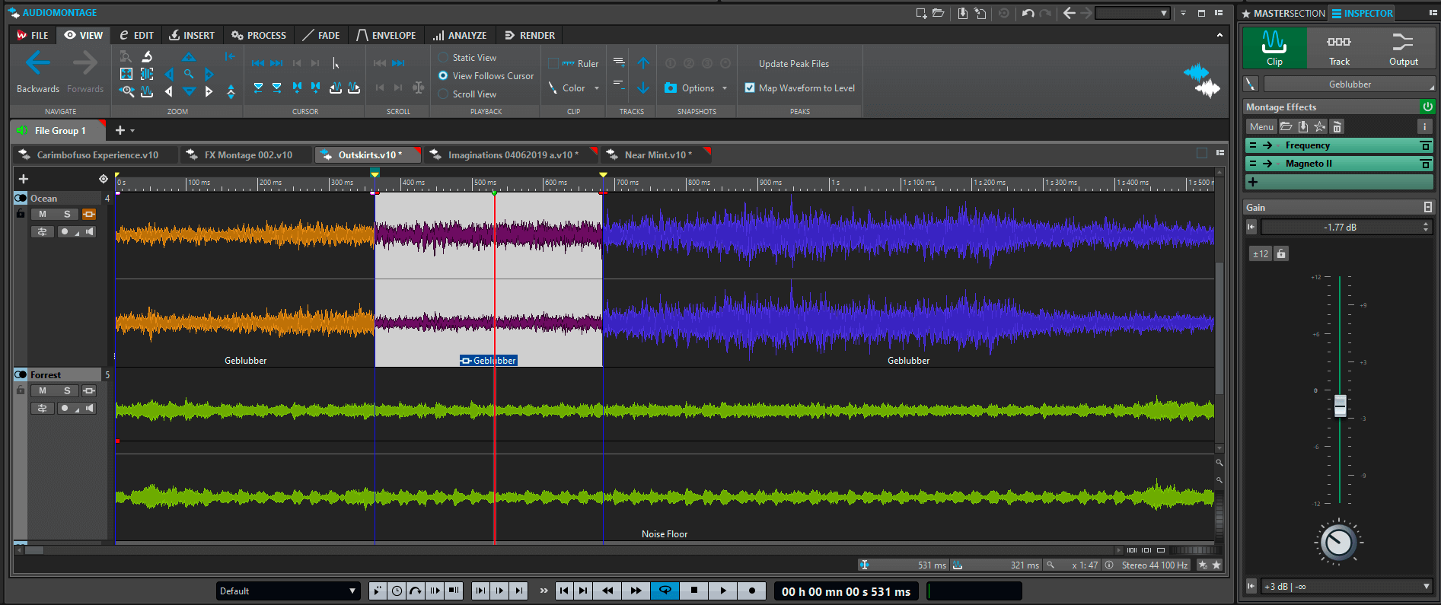Screen dimensions: 1441x605
Task: Click the star icon in status bar
Action: coord(1216,565)
